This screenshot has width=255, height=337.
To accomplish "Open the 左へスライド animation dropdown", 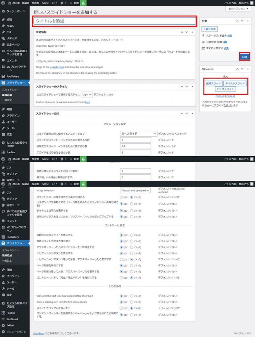I will click(138, 134).
